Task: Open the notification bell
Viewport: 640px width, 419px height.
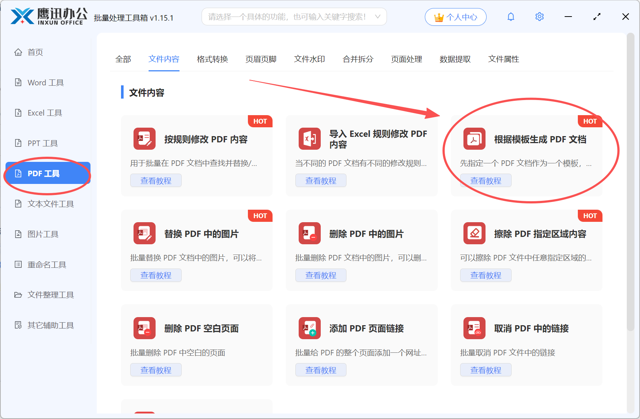Action: click(511, 17)
